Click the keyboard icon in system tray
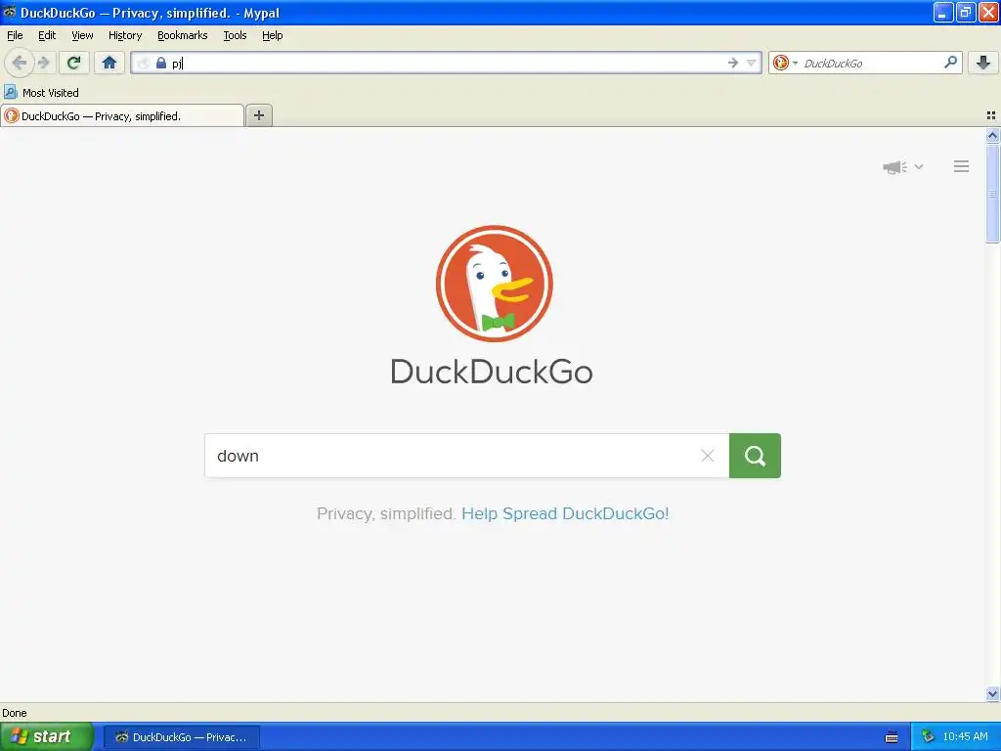 tap(892, 737)
